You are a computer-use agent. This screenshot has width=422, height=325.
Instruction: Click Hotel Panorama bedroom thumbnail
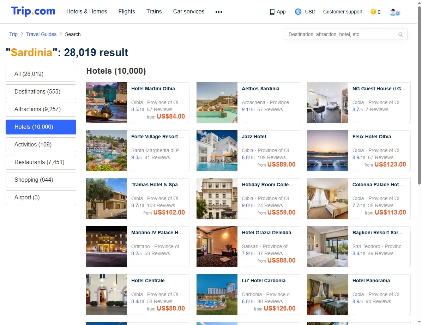pyautogui.click(x=328, y=295)
